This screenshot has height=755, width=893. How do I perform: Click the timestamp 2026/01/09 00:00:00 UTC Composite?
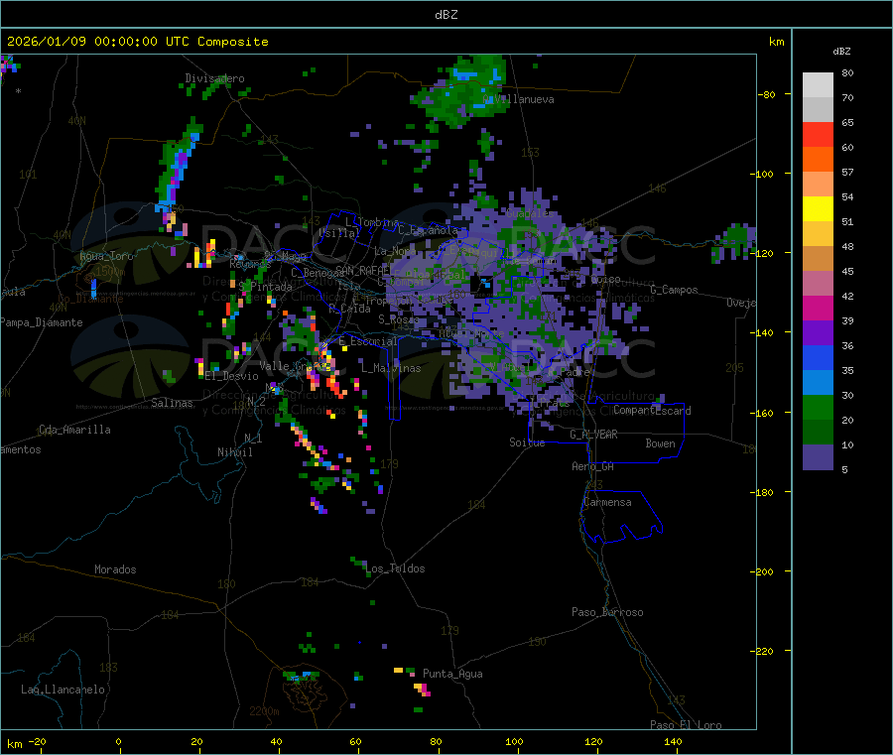[137, 42]
